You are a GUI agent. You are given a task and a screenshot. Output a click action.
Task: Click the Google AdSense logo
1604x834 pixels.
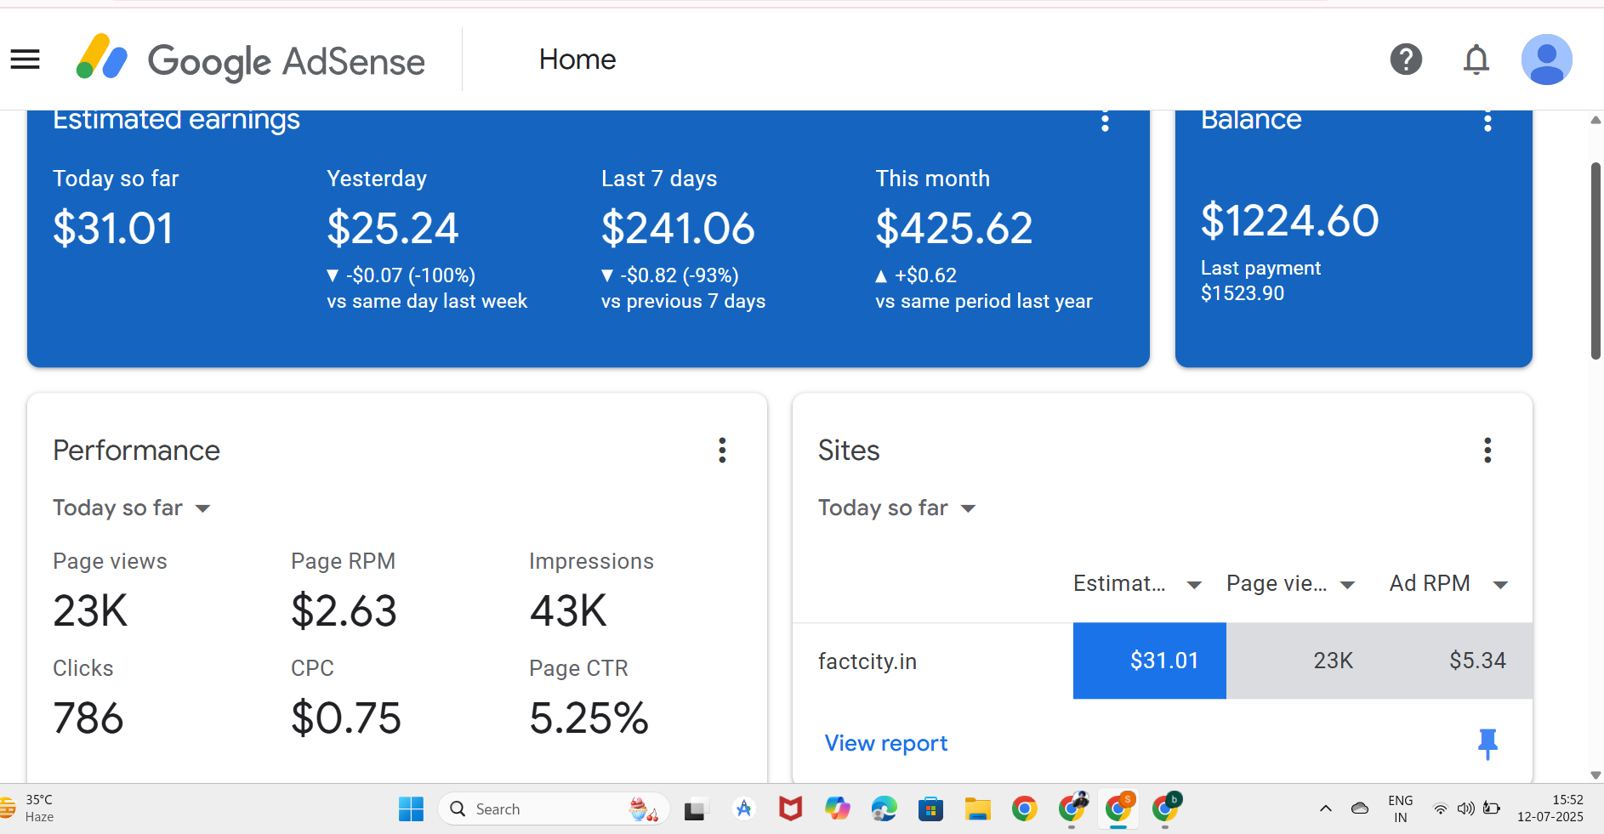(251, 60)
